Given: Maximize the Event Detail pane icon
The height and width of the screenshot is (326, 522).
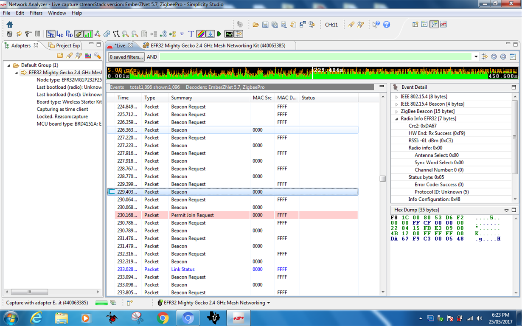Looking at the screenshot, I should [x=514, y=87].
